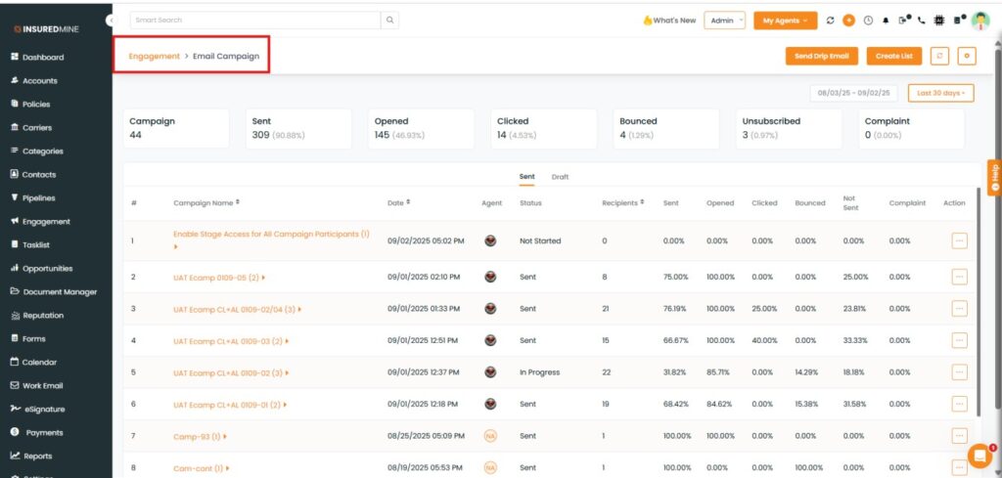Click the settings gear button near Create List
Viewport: 1002px width, 478px height.
[x=967, y=57]
